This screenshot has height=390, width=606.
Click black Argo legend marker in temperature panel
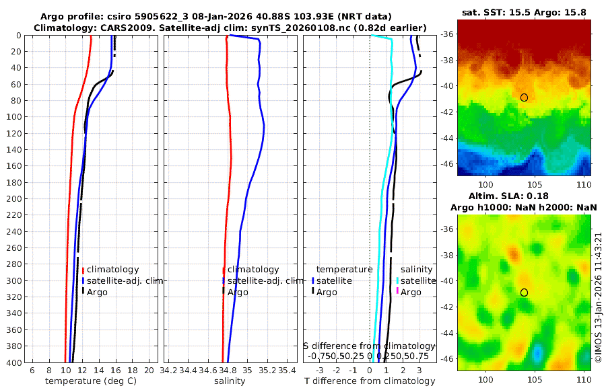point(83,290)
